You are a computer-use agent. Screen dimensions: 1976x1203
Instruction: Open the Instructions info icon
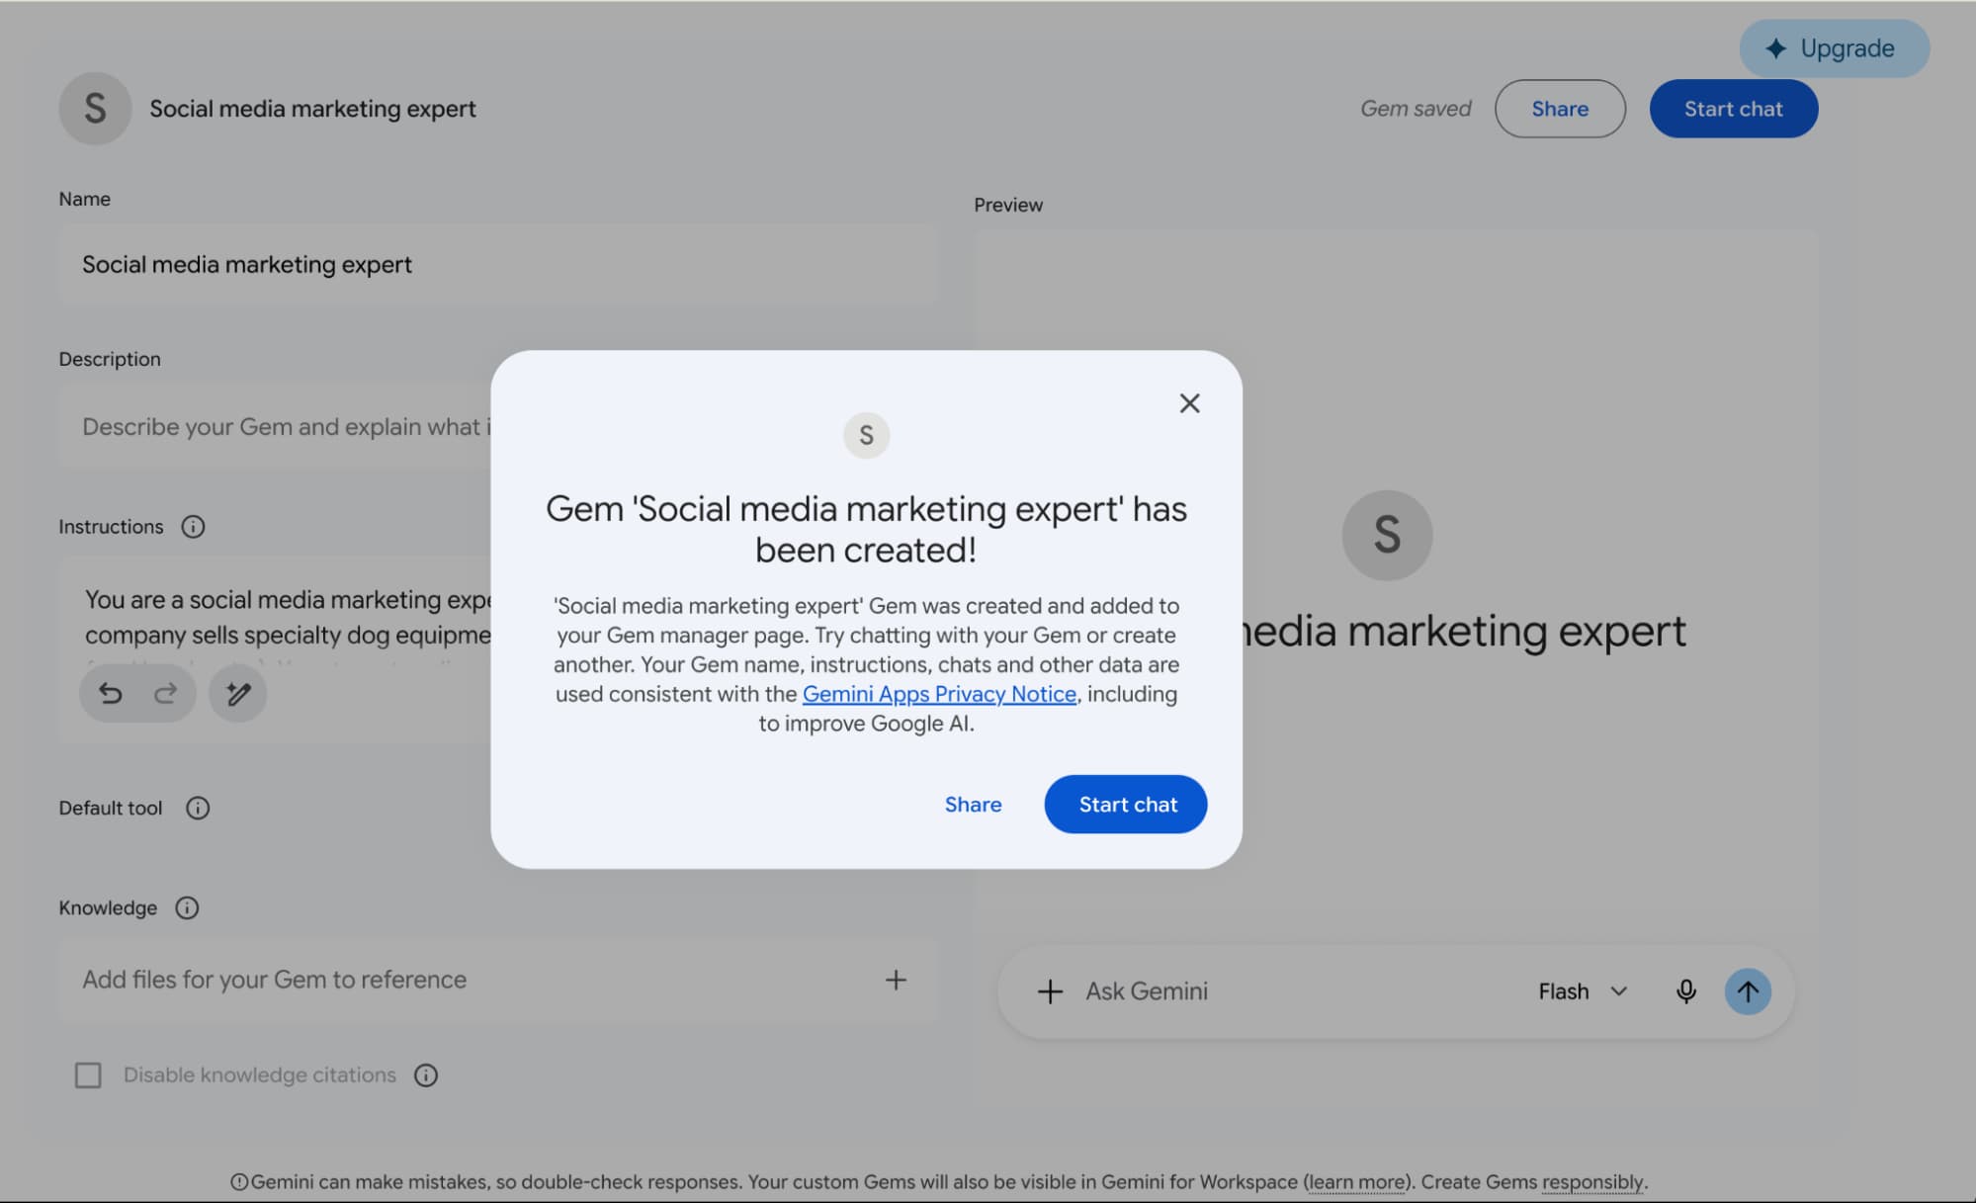(x=193, y=527)
